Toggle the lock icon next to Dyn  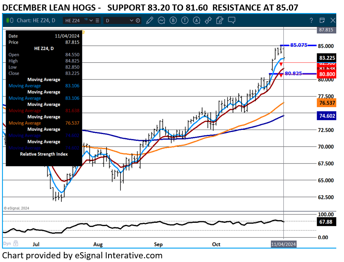pos(15,243)
